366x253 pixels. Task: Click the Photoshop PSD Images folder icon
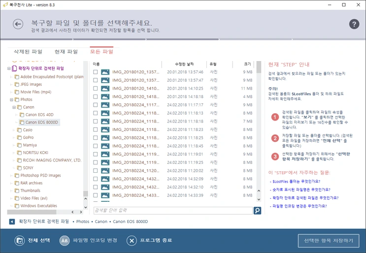click(x=17, y=175)
